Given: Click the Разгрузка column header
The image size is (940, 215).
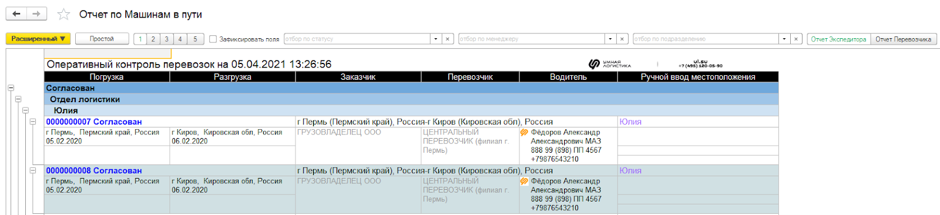Looking at the screenshot, I should coord(233,77).
